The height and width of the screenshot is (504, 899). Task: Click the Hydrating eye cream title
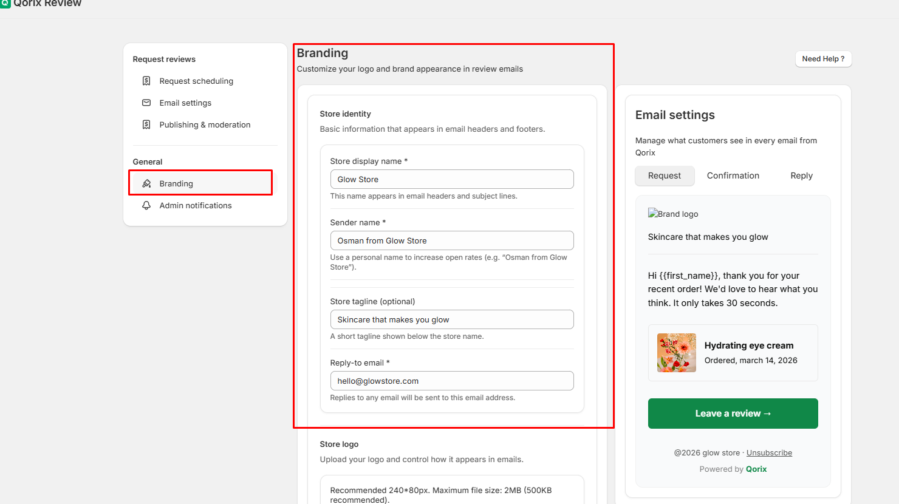point(749,346)
